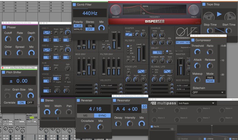Viewport: 238px width, 140px height.
Task: Set Comb Filter Stereo to ON
Action: (x=90, y=26)
